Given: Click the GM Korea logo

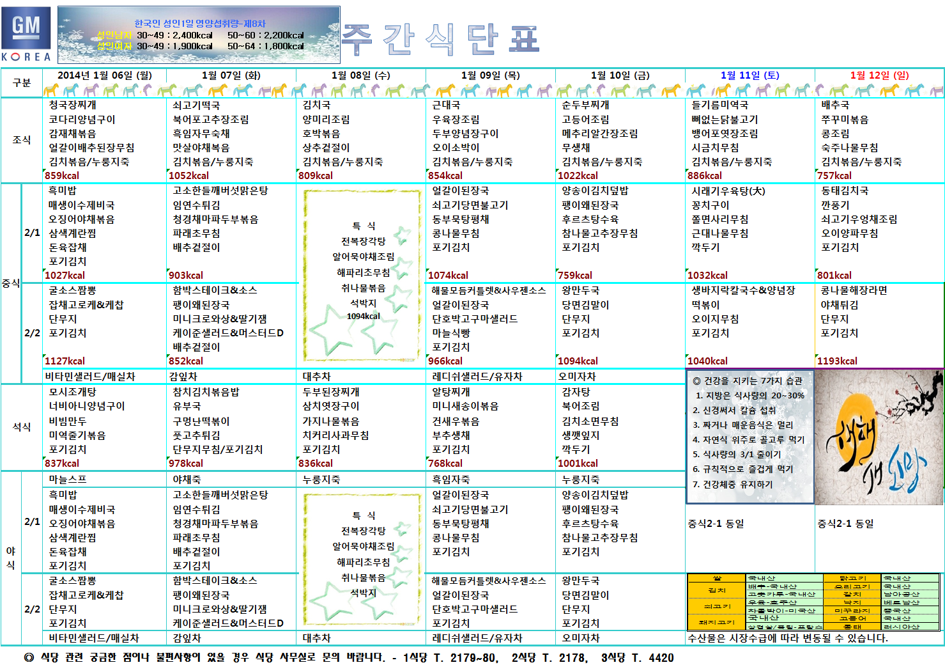Looking at the screenshot, I should tap(26, 35).
